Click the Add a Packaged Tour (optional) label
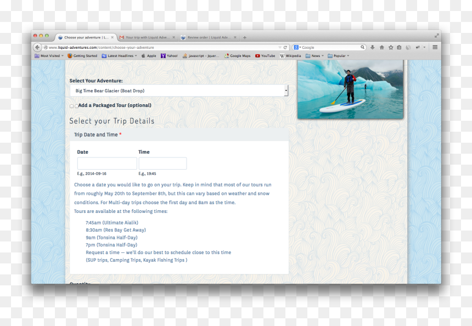 115,105
